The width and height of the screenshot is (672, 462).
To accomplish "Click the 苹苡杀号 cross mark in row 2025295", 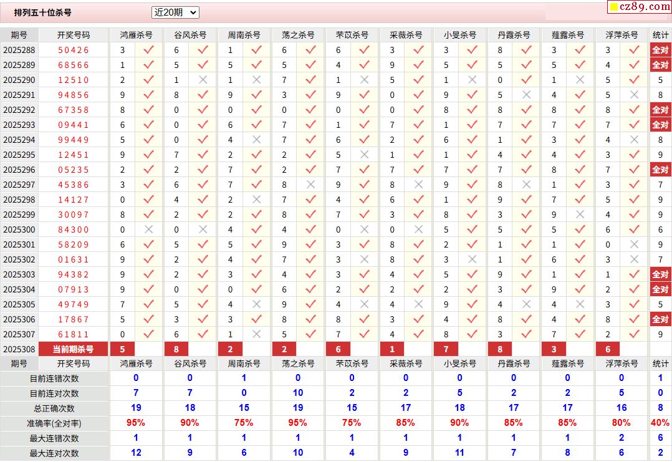I will pos(365,155).
